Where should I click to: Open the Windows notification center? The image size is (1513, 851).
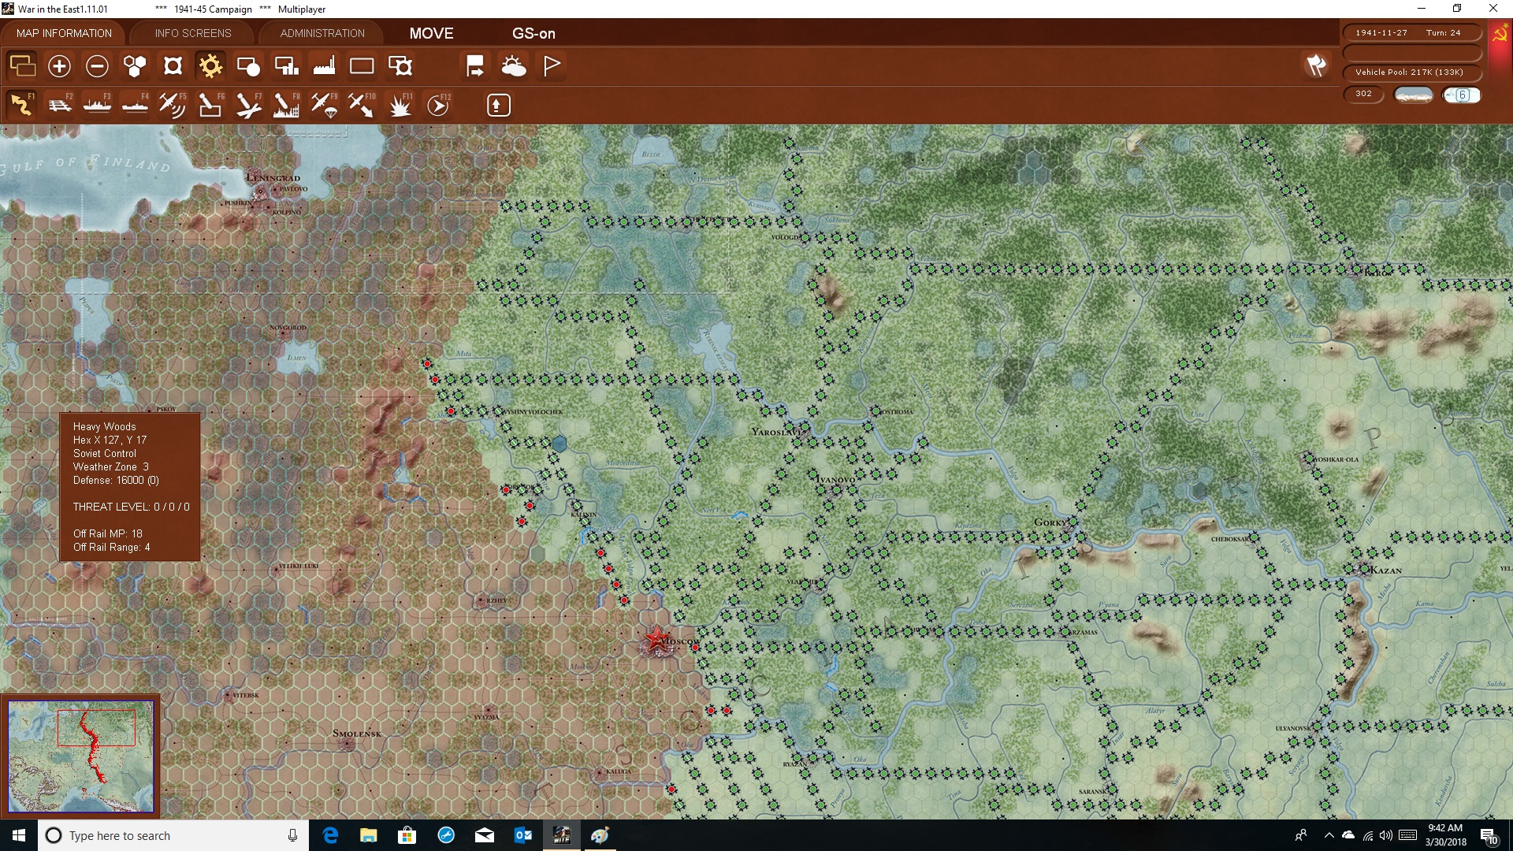pos(1489,836)
